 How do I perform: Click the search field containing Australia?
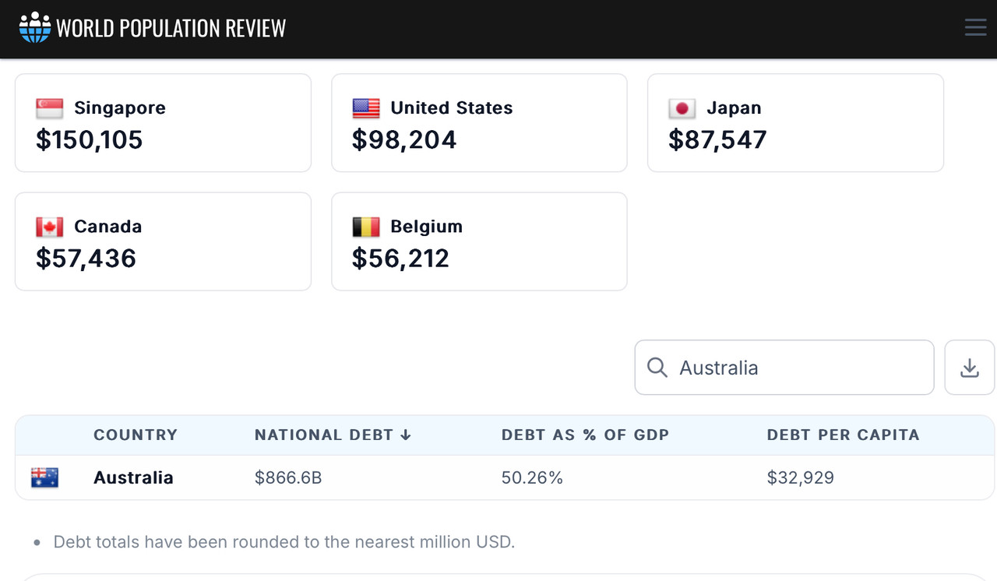point(794,368)
